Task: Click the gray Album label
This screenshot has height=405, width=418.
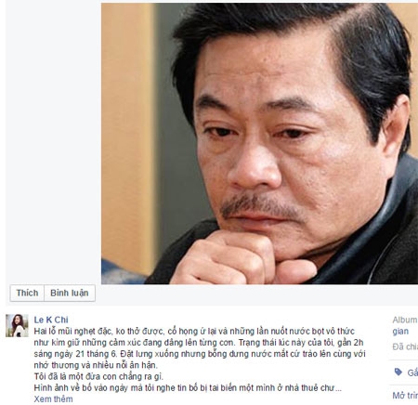Action: click(405, 320)
